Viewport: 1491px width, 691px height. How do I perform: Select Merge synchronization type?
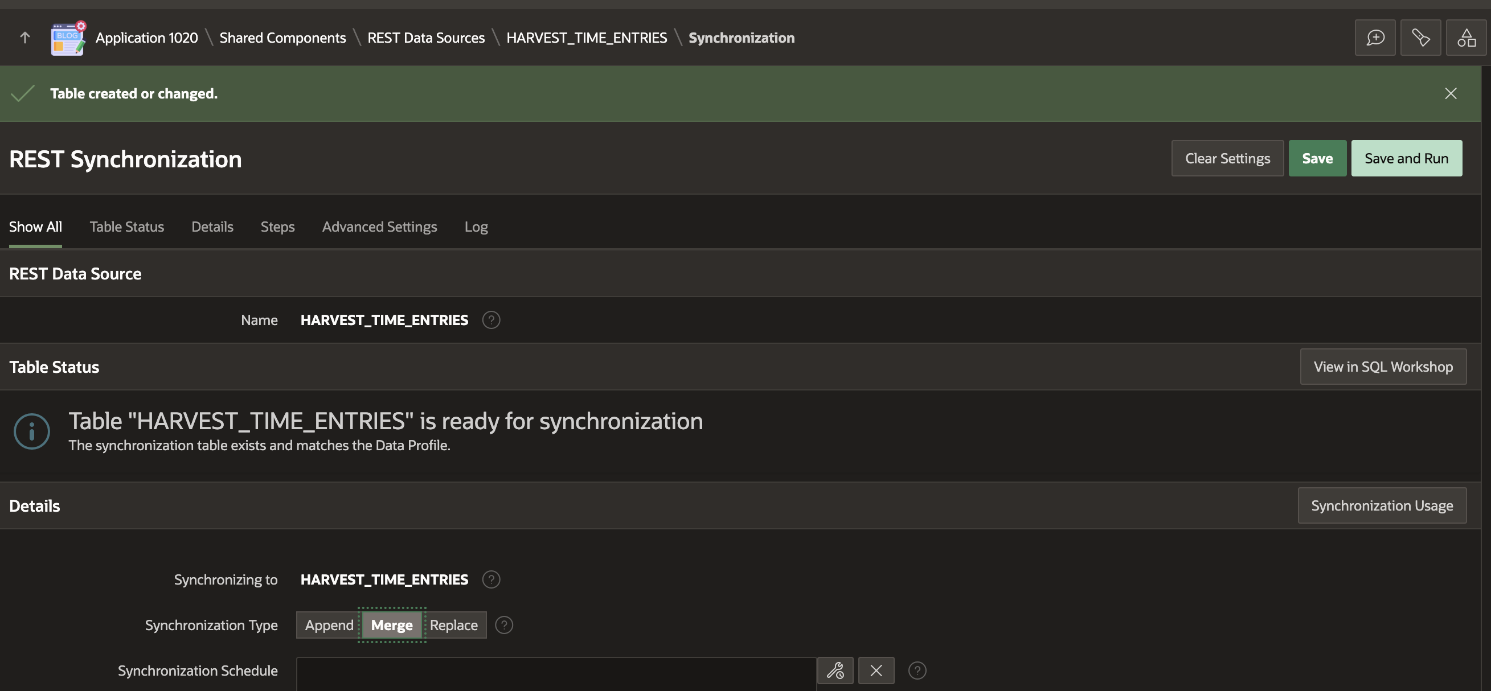coord(392,625)
